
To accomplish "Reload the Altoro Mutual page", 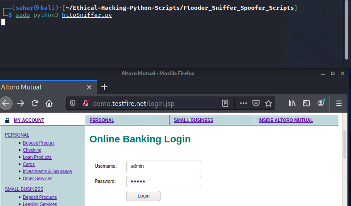I will tap(35, 103).
